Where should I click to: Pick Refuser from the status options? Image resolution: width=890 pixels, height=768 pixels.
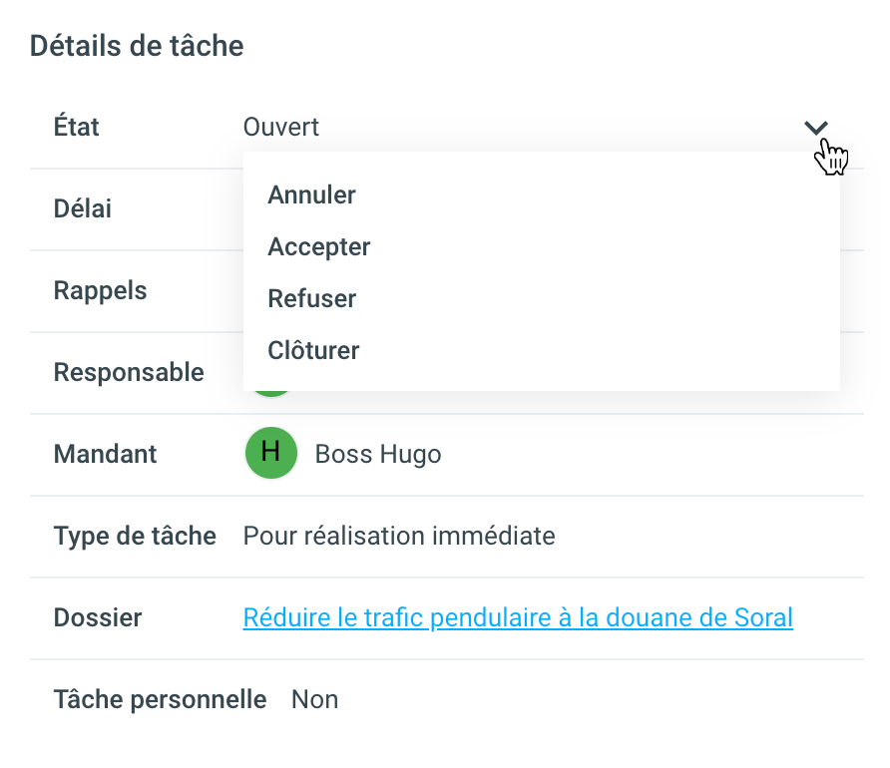tap(311, 299)
